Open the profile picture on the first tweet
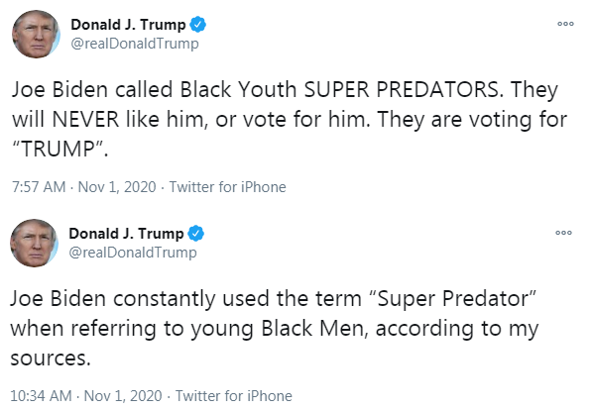Viewport: 593px width, 410px height. pos(36,34)
